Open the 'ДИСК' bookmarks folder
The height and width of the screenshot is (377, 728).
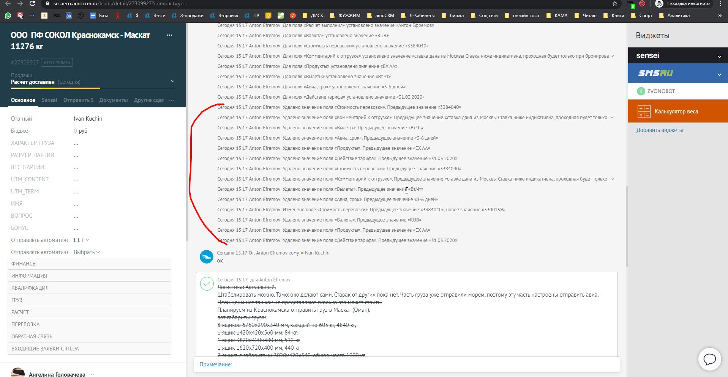pos(313,16)
